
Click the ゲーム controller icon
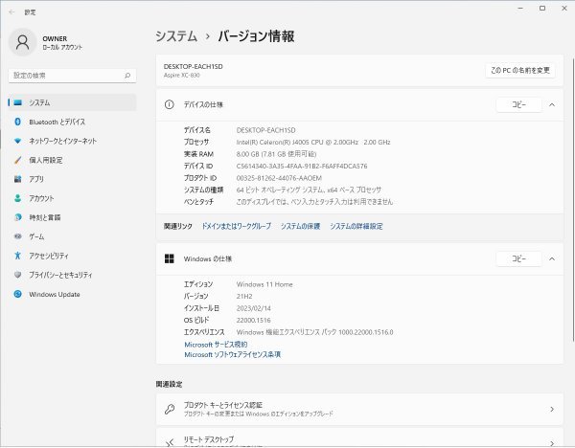[17, 236]
